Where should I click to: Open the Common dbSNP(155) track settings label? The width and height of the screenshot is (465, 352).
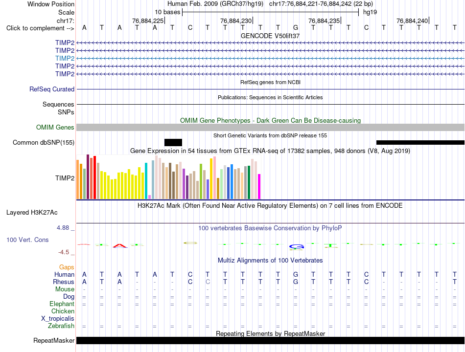(x=44, y=143)
